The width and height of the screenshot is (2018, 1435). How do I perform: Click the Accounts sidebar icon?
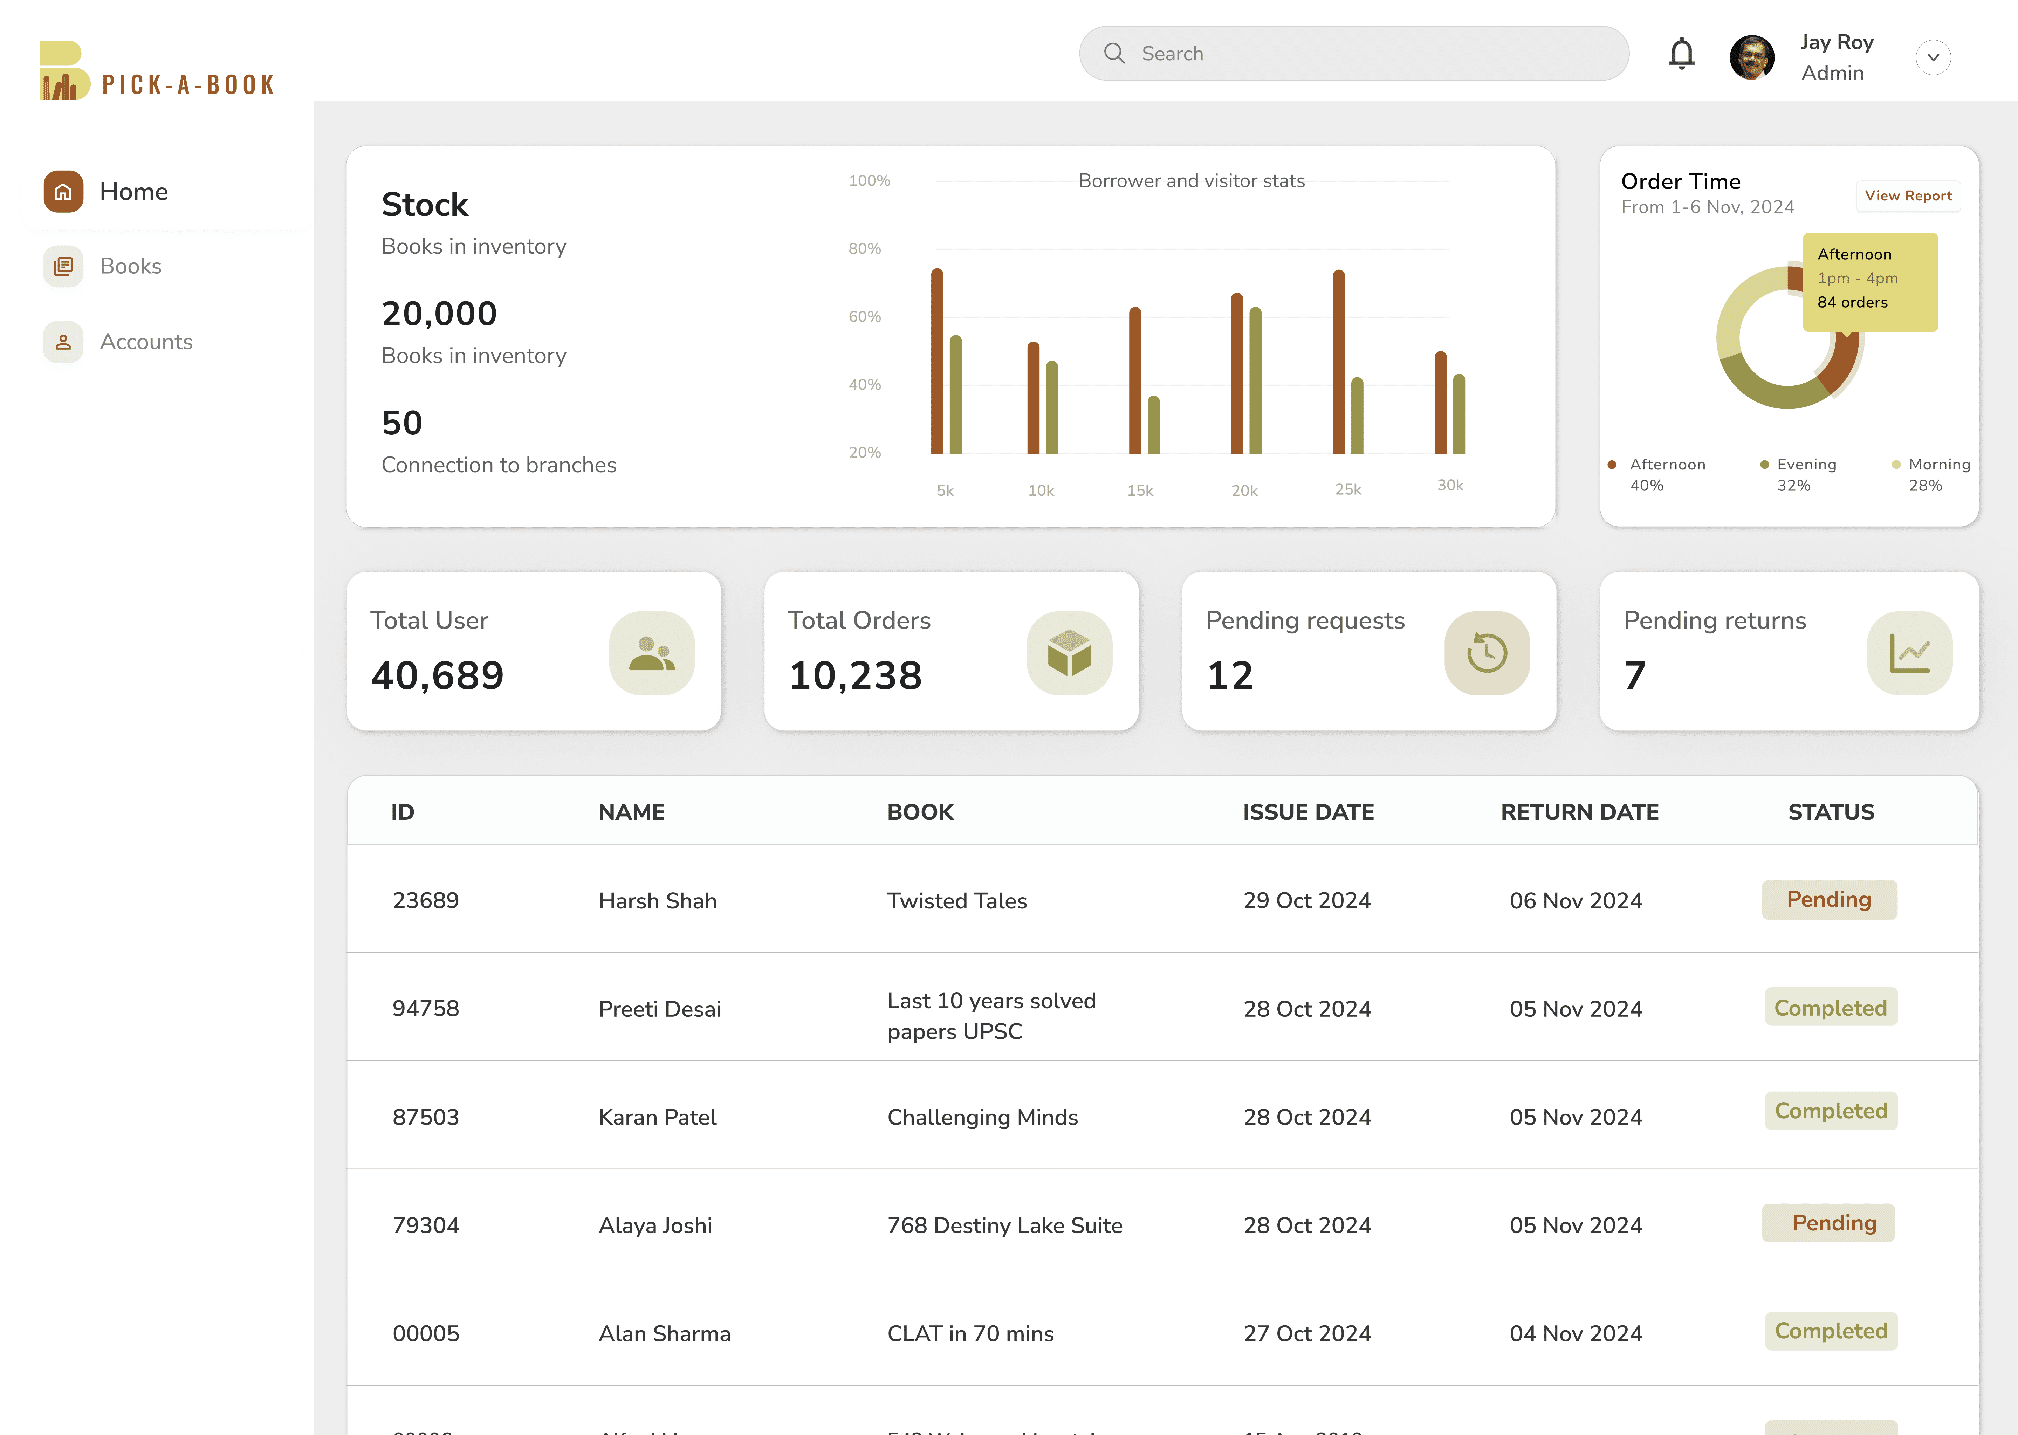(x=64, y=342)
